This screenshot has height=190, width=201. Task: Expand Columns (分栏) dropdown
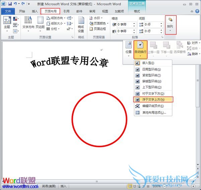click(x=59, y=29)
